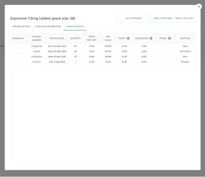Click the Tue, 5 Sept 2023 date cell
Image resolution: width=205 pixels, height=177 pixels.
tap(57, 62)
